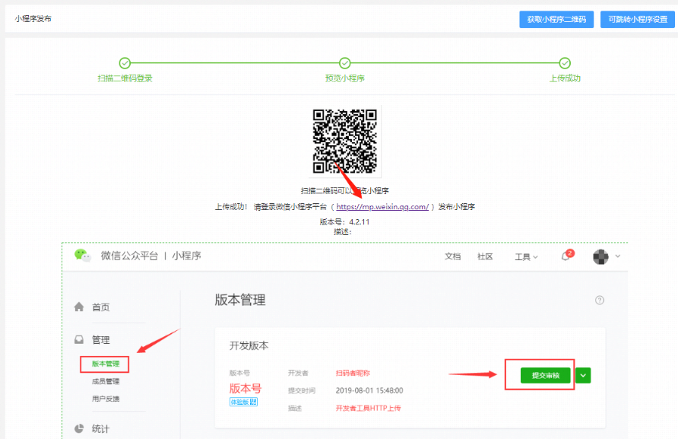Click the 获取小程序二维码 button
Viewport: 678px width, 439px height.
(556, 20)
